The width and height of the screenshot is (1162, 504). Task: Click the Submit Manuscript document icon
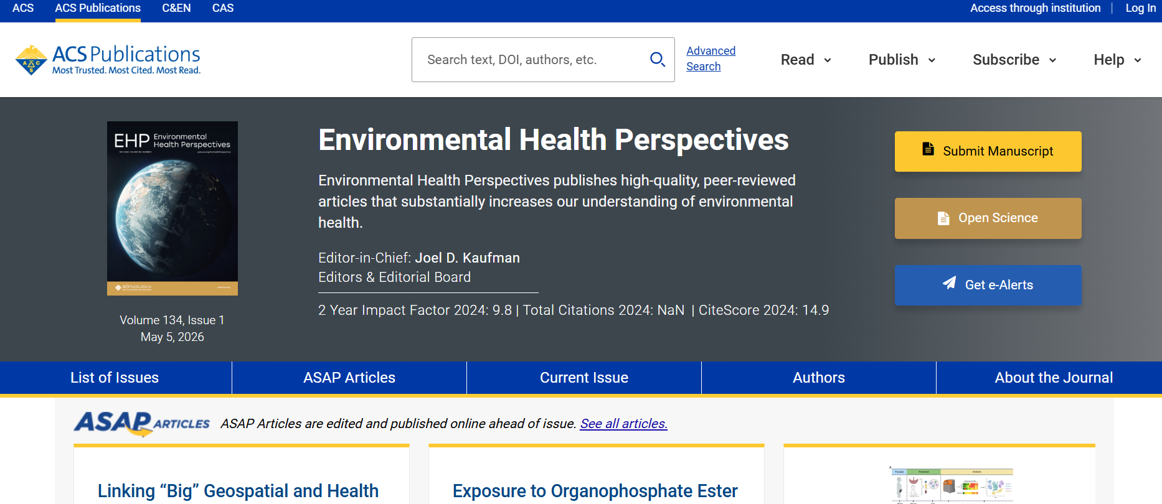[x=928, y=149]
